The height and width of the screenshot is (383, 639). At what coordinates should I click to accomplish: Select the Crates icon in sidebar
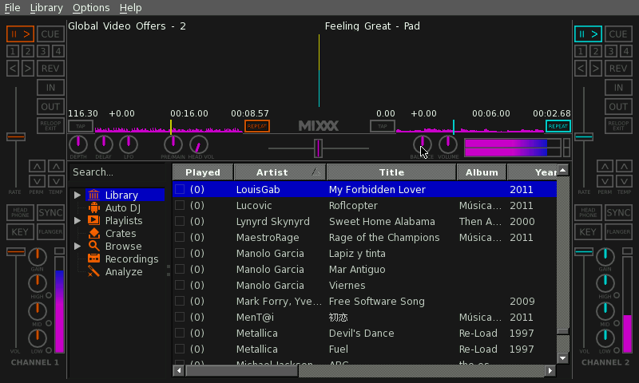point(94,234)
